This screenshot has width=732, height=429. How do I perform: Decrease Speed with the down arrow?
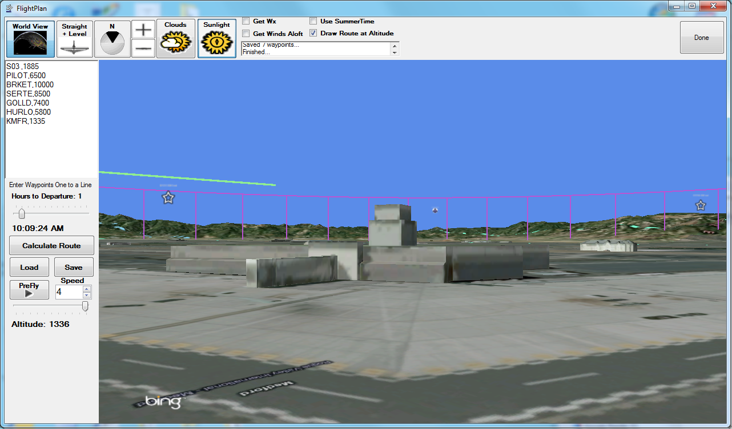87,296
